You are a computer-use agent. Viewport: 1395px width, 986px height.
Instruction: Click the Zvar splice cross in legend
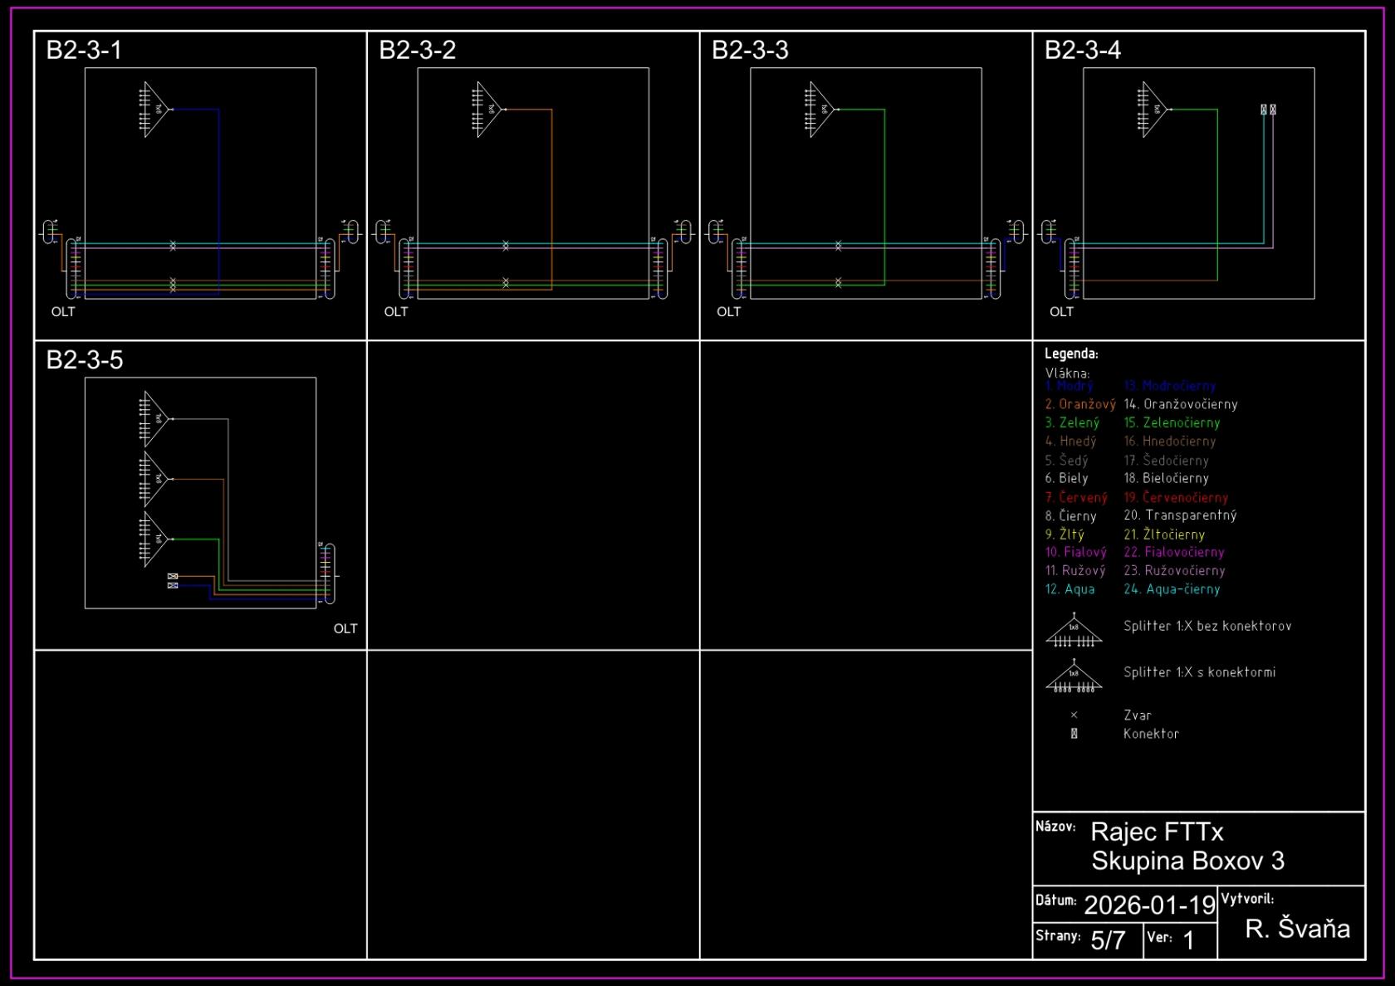pyautogui.click(x=1074, y=715)
